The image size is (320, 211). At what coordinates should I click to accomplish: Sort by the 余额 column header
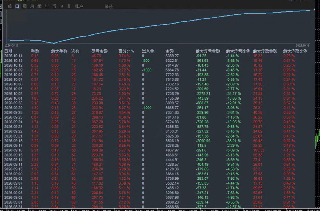(x=170, y=51)
